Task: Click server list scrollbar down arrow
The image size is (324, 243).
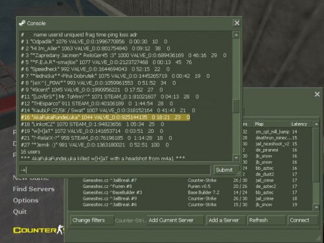Action: point(316,207)
